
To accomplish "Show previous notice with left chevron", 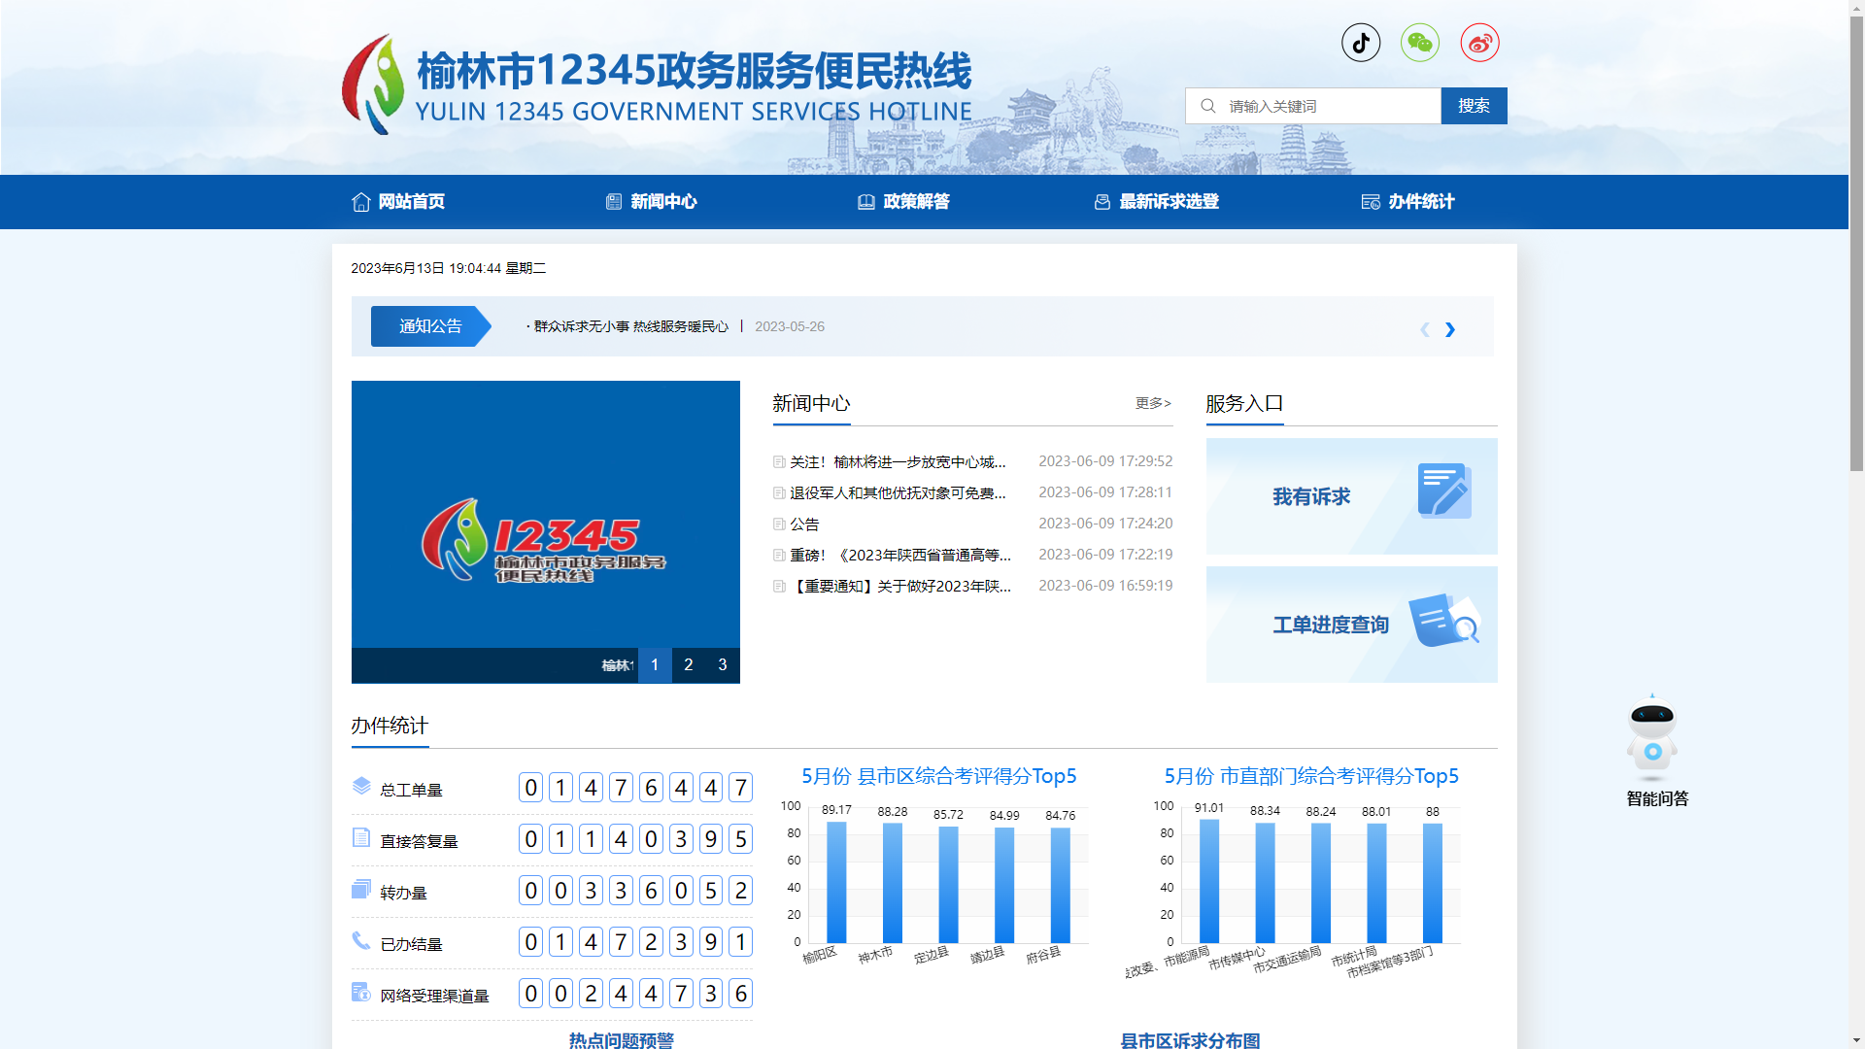I will click(x=1425, y=329).
